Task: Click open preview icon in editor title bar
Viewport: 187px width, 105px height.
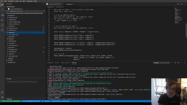Action: pyautogui.click(x=178, y=4)
